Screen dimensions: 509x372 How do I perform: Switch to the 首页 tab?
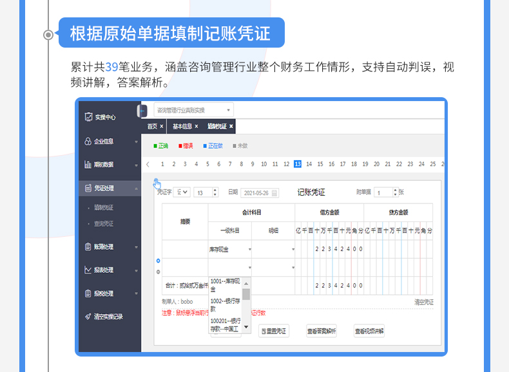pos(152,127)
